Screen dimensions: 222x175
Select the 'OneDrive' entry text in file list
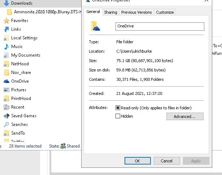20,81
